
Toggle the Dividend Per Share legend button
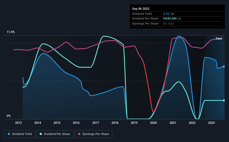pyautogui.click(x=55, y=134)
